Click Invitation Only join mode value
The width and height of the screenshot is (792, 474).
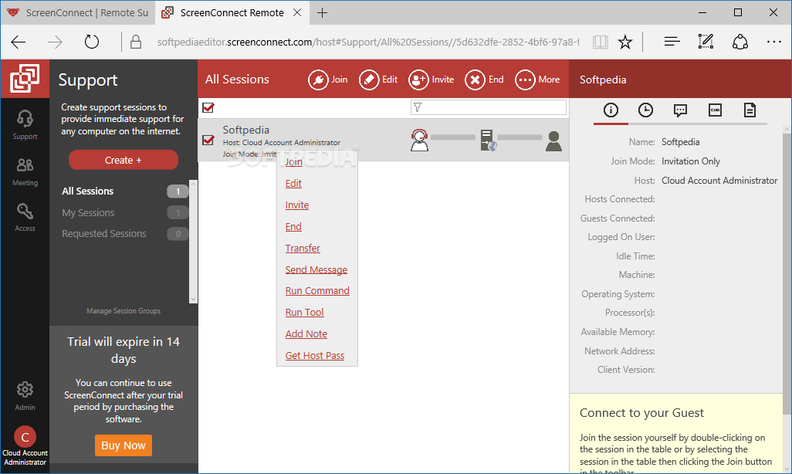pyautogui.click(x=690, y=161)
